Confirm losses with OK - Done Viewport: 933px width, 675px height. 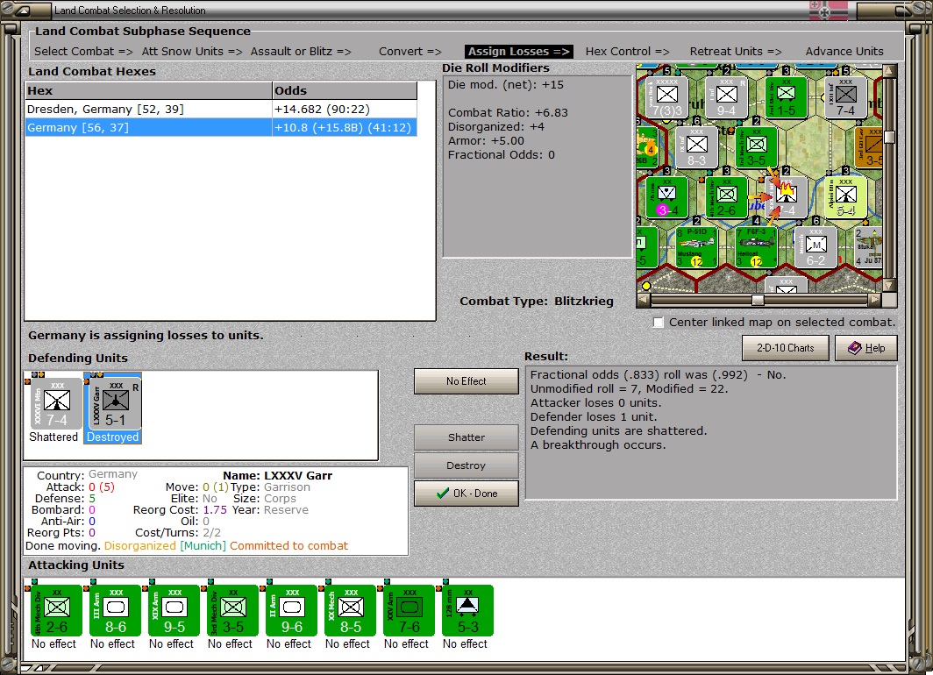point(466,493)
